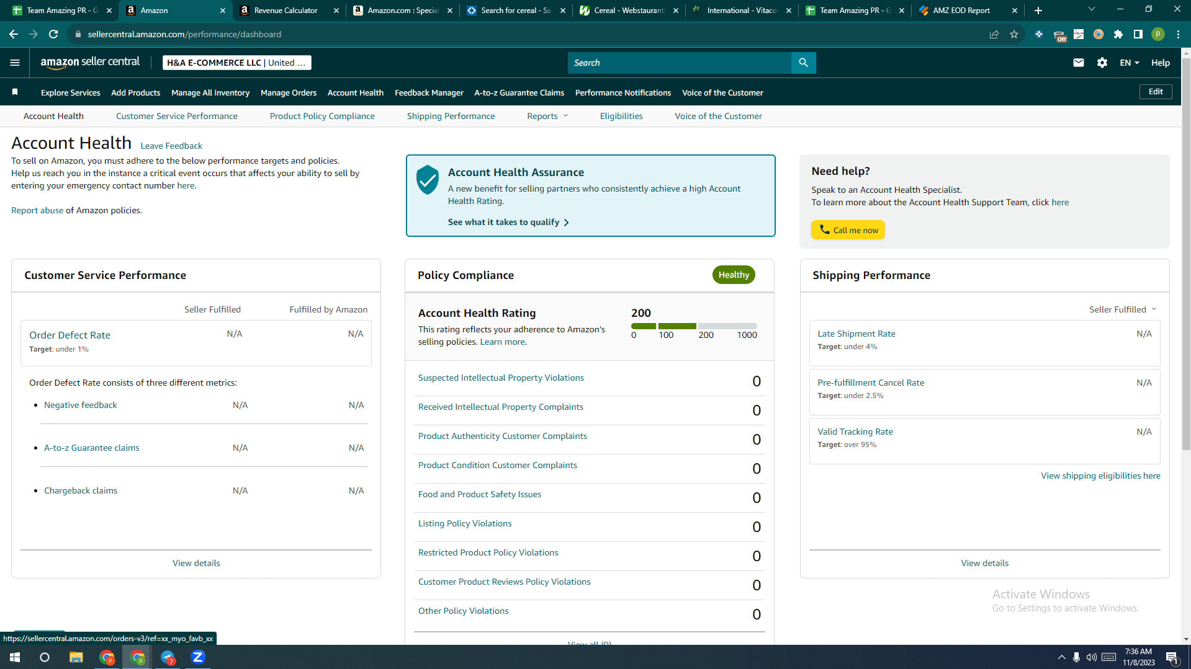Click the Healthy status badge

coord(733,275)
